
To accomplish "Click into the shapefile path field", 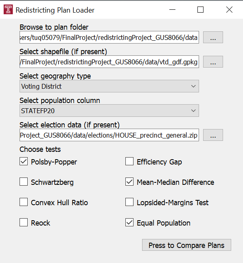I will tap(109, 62).
